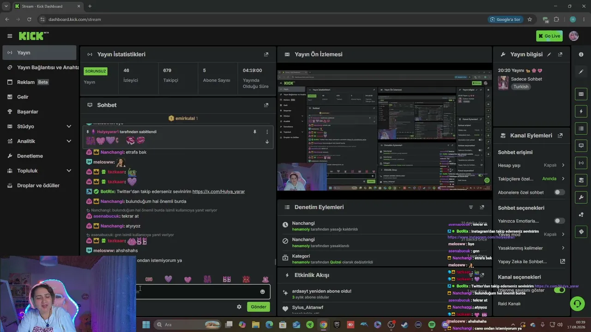This screenshot has height=332, width=591.
Task: Open filter options in Denetim Eylemleri
Action: (471, 207)
